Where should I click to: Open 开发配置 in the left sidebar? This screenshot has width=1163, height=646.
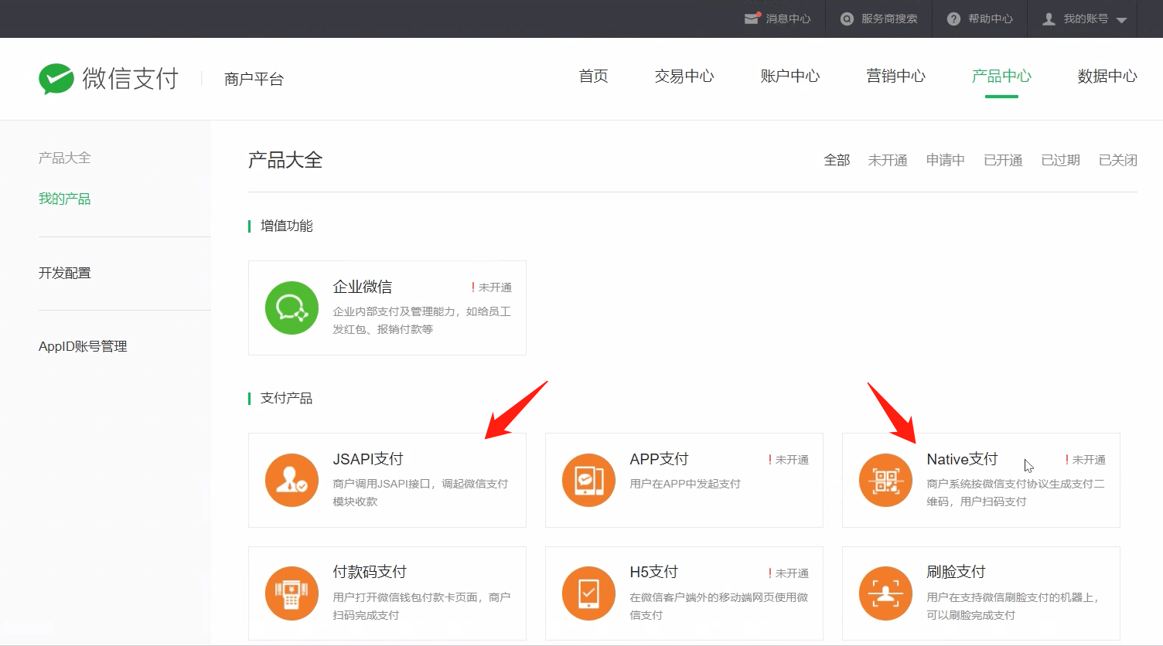[x=65, y=273]
